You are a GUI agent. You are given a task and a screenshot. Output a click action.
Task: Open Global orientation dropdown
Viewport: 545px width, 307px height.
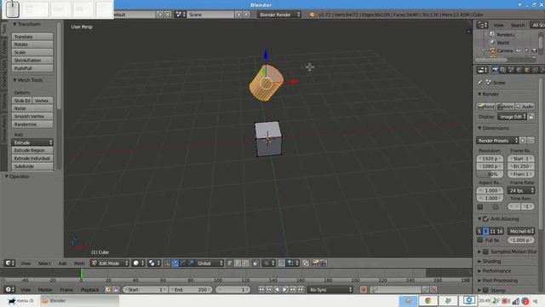(x=210, y=264)
